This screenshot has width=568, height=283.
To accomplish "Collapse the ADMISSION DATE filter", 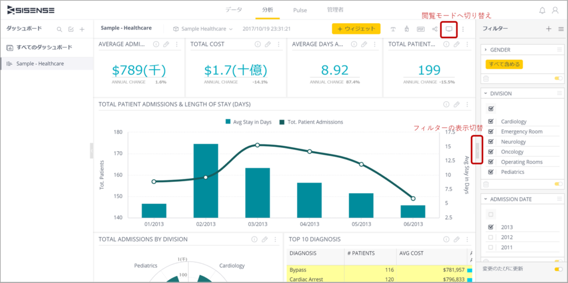I will 486,199.
